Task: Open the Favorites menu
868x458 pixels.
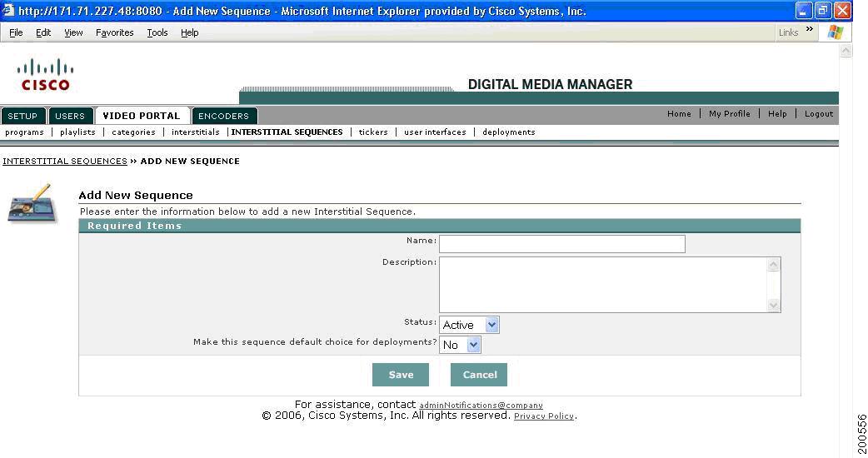Action: pos(115,32)
